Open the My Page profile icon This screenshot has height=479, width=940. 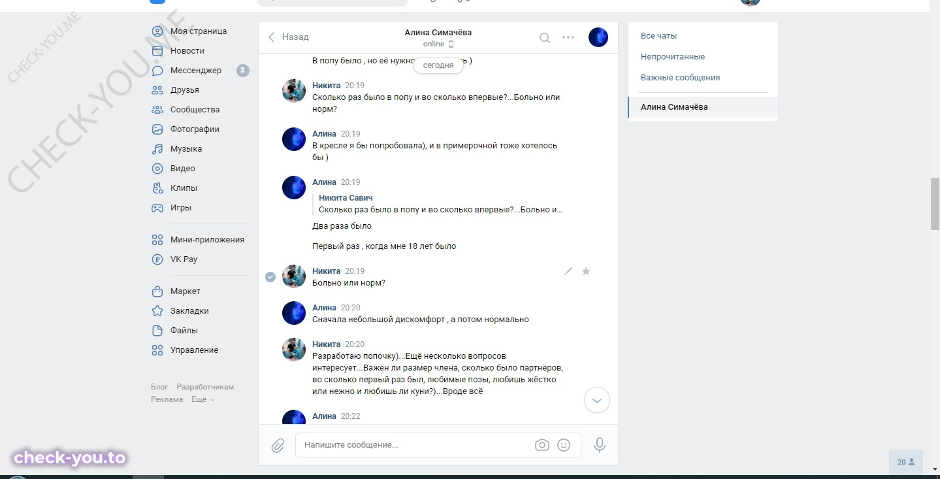pyautogui.click(x=157, y=31)
